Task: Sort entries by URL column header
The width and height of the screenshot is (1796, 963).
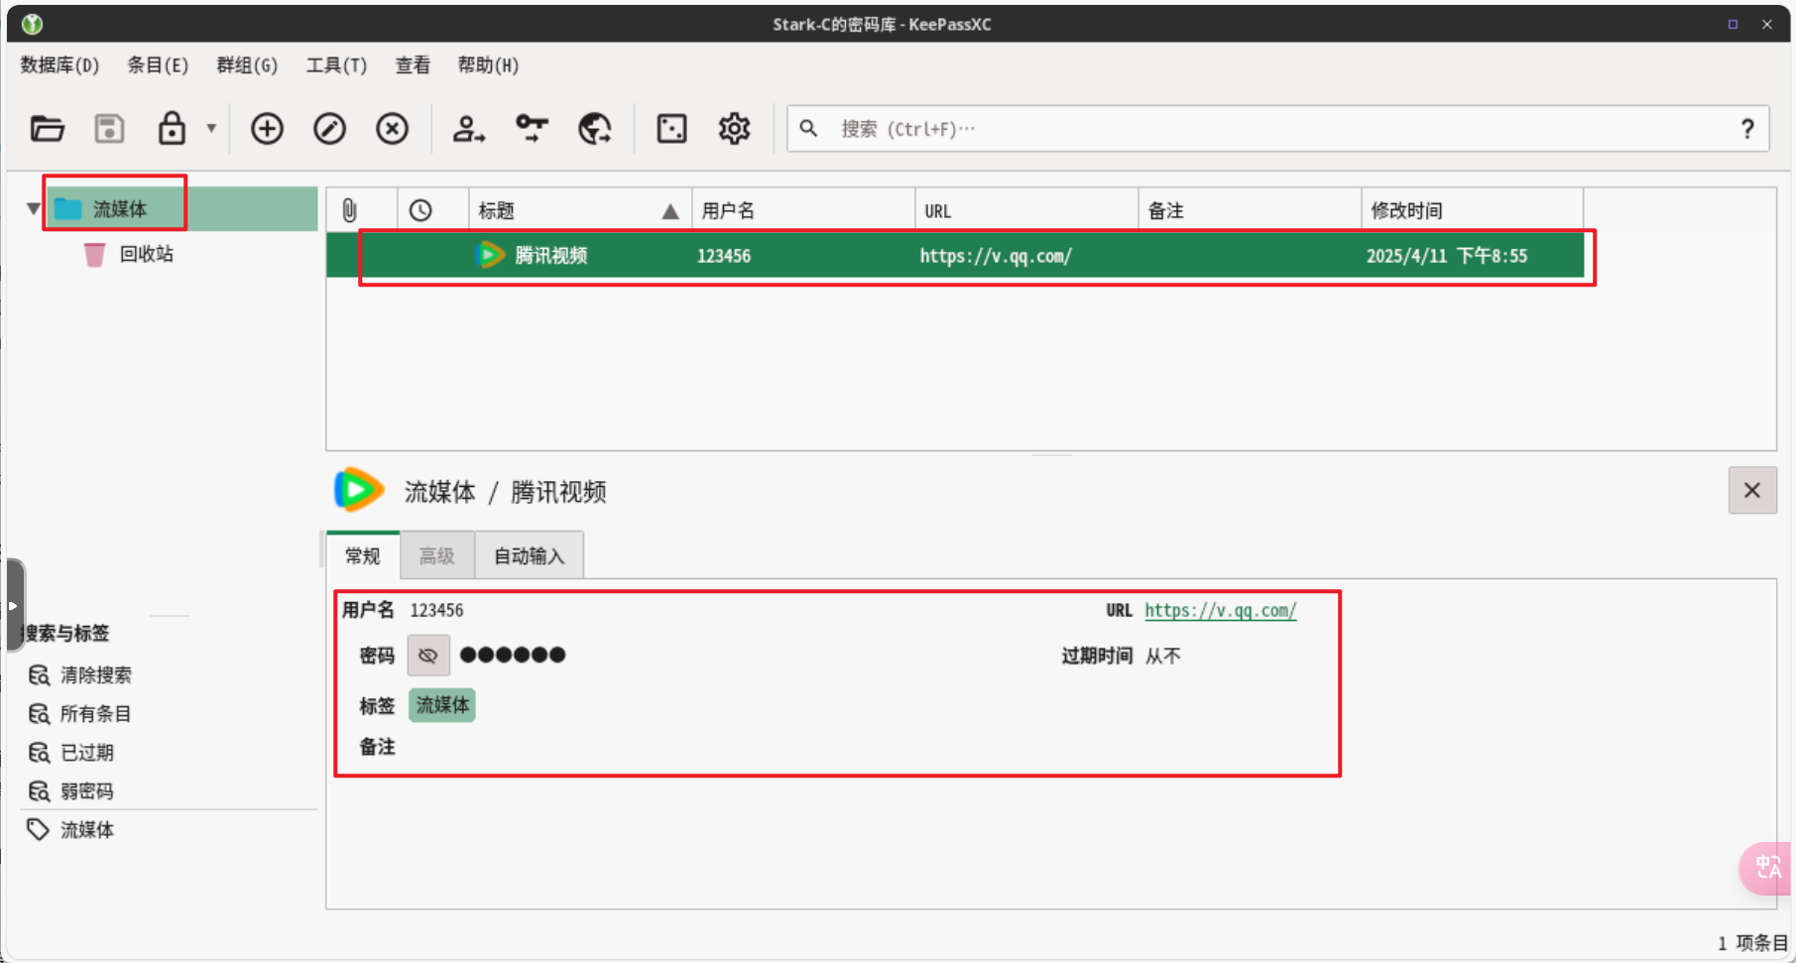Action: (x=1025, y=210)
